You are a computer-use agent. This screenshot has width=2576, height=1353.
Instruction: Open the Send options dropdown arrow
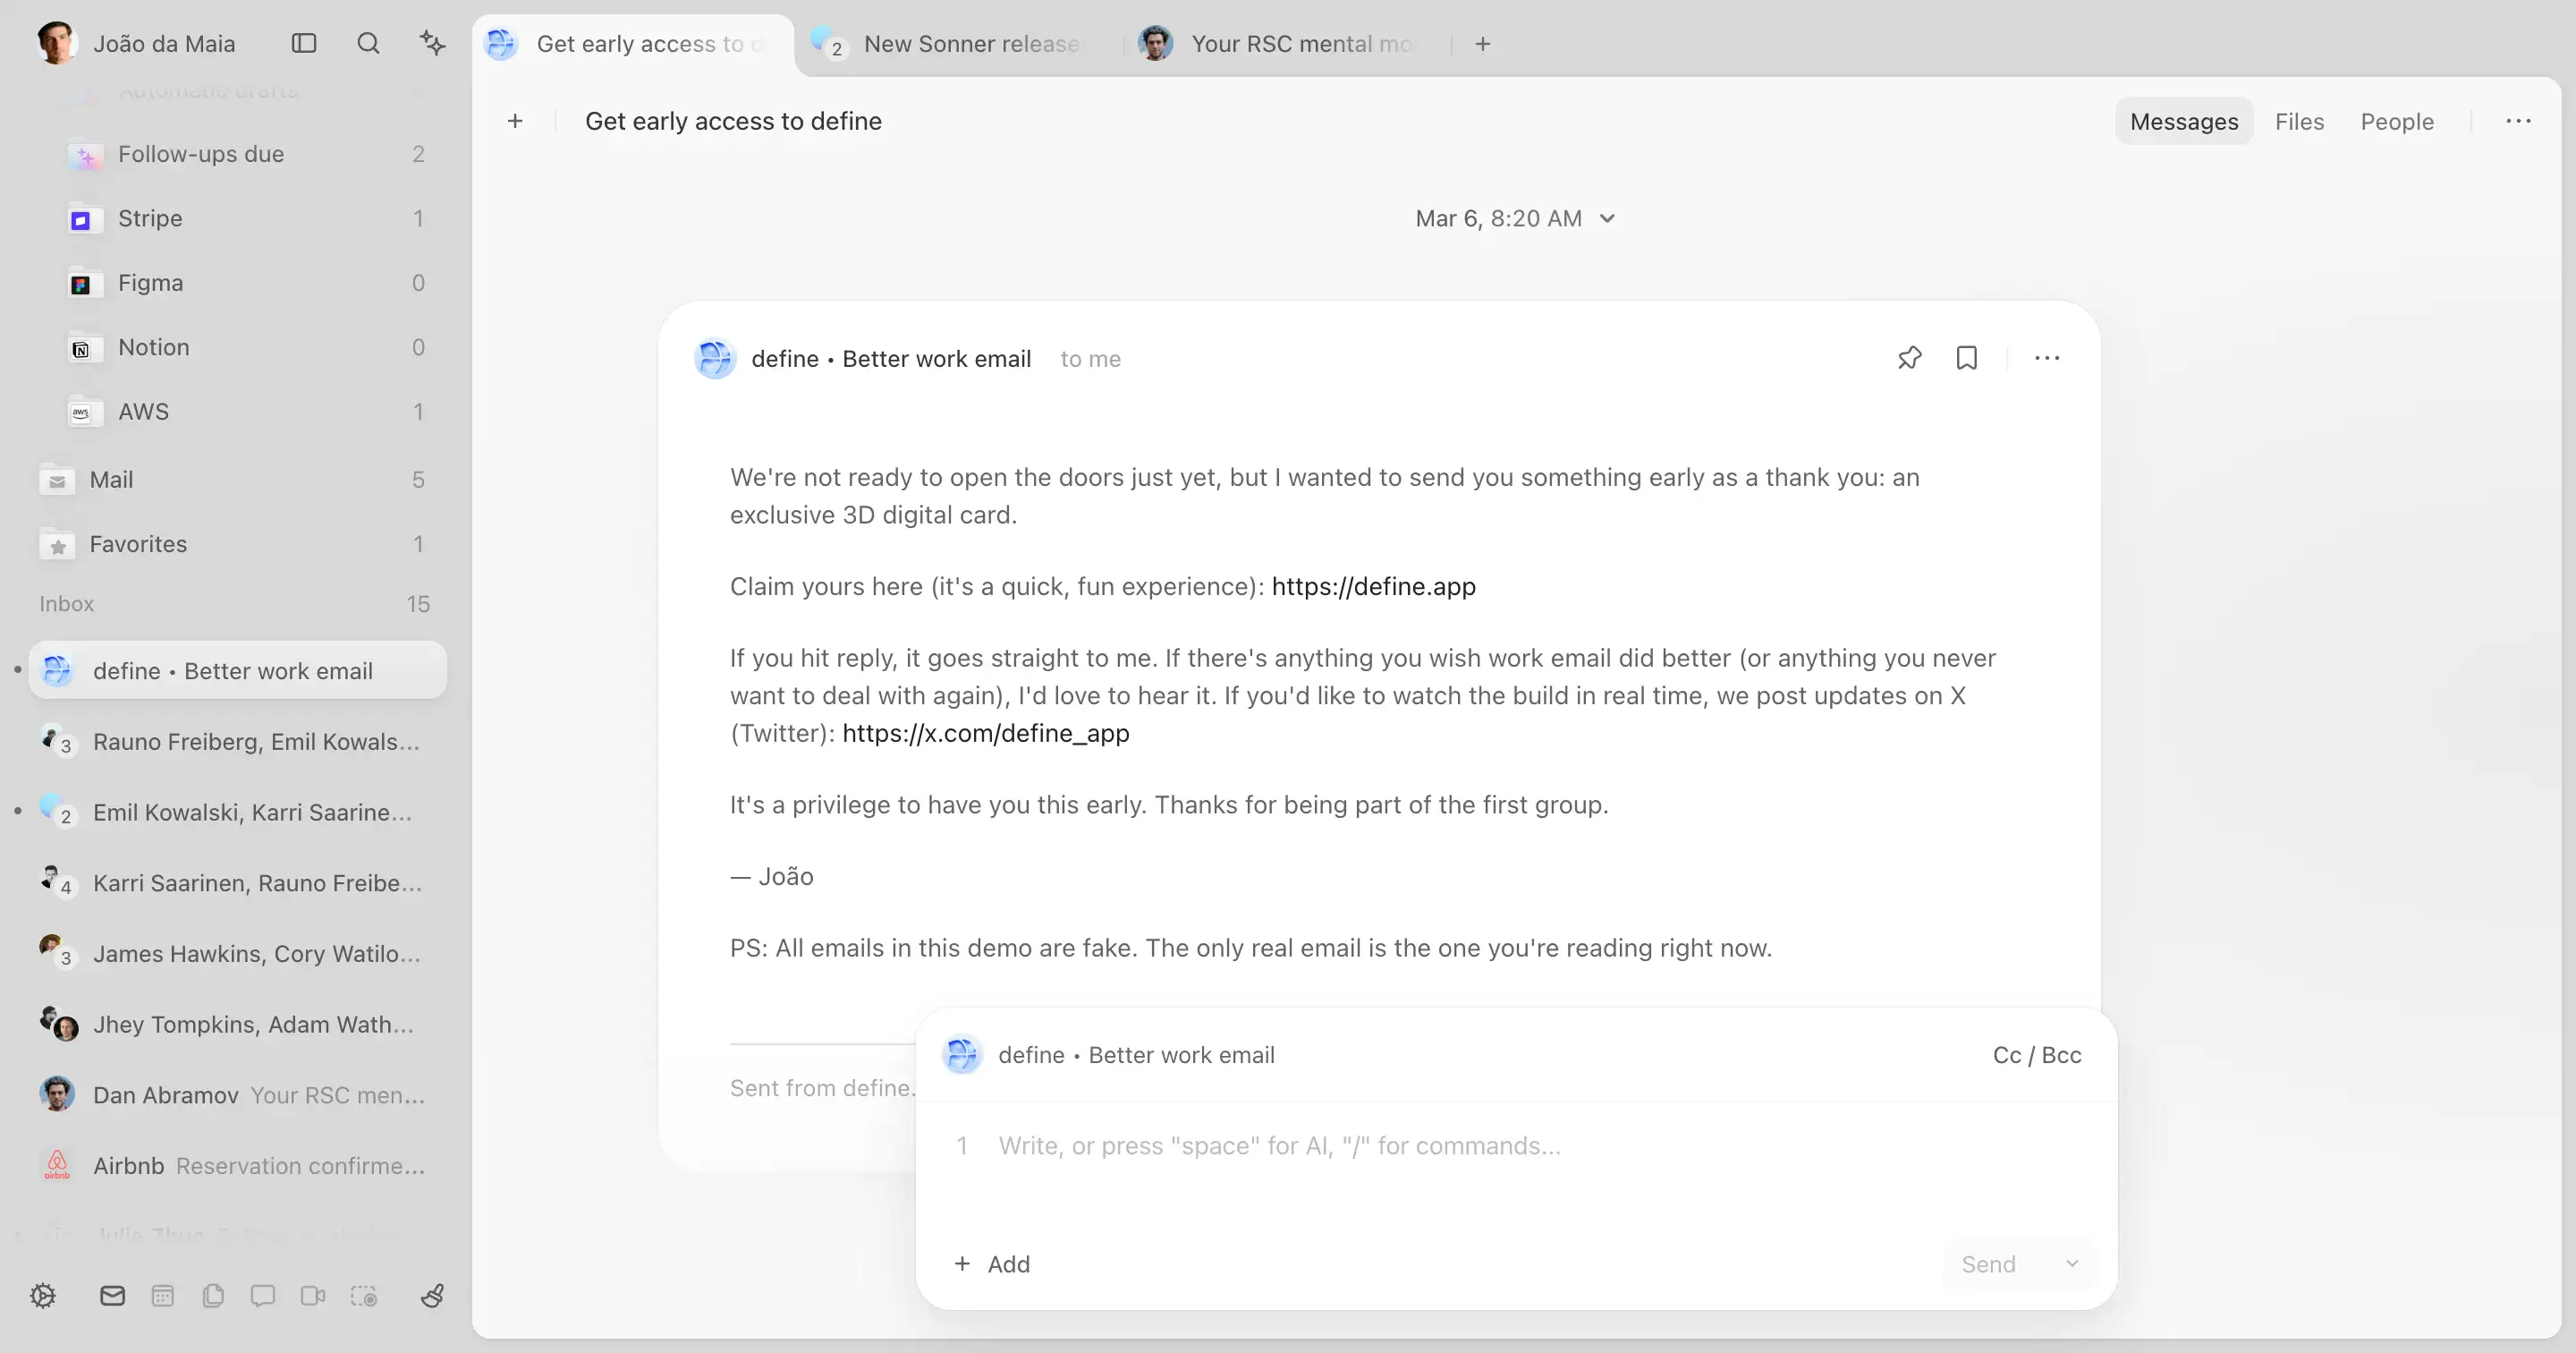2072,1264
